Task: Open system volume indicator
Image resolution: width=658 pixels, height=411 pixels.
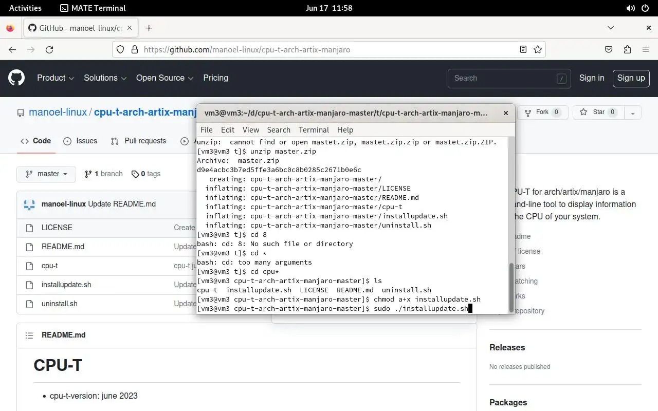Action: [631, 8]
